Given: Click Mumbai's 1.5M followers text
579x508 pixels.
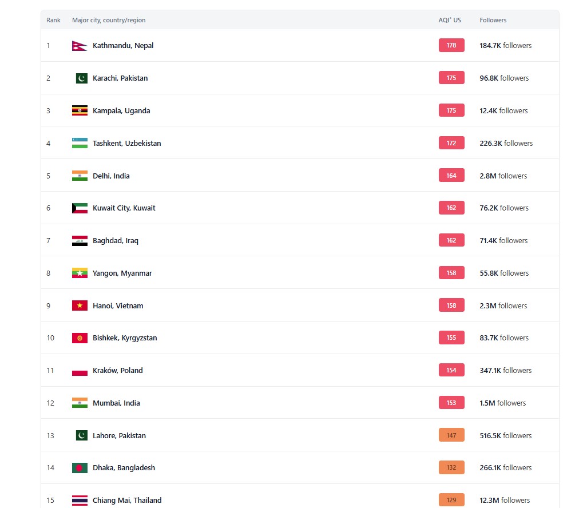Looking at the screenshot, I should pos(502,403).
